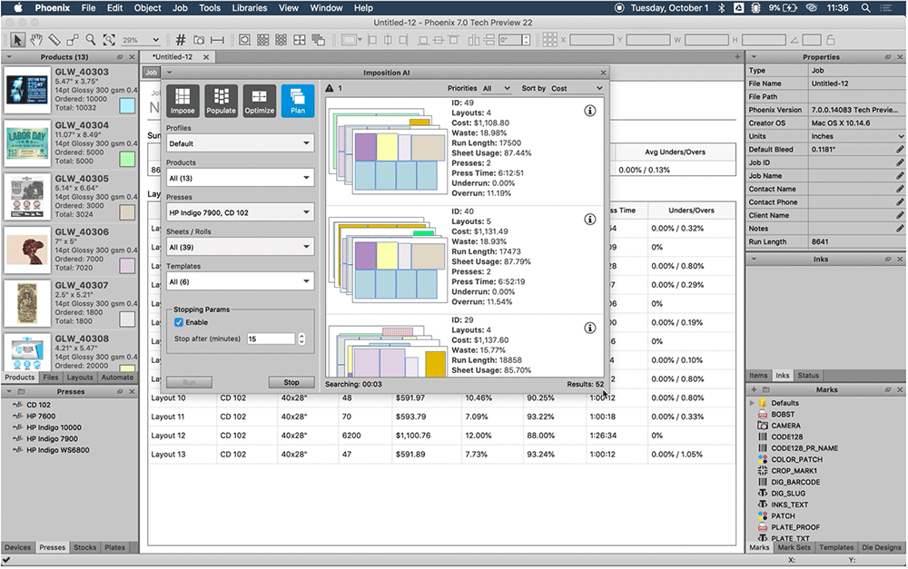Screen dimensions: 908x569
Task: Open info for result ID 49
Action: point(589,110)
